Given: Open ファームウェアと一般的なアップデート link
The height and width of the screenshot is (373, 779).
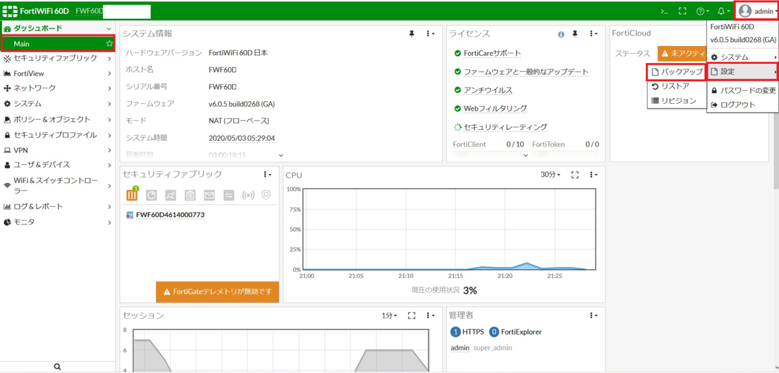Looking at the screenshot, I should 526,72.
